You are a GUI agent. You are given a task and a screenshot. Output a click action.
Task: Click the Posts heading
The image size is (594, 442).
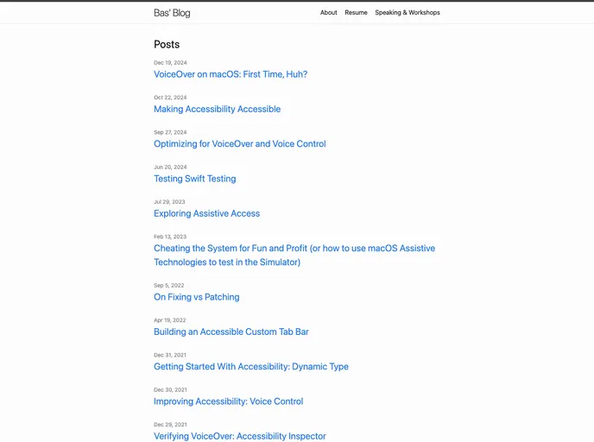point(167,44)
